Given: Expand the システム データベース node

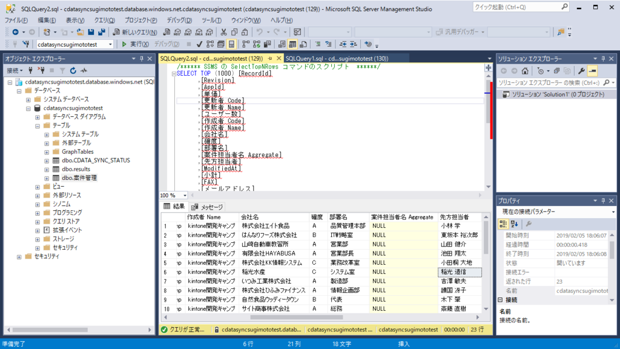Looking at the screenshot, I should pos(28,99).
